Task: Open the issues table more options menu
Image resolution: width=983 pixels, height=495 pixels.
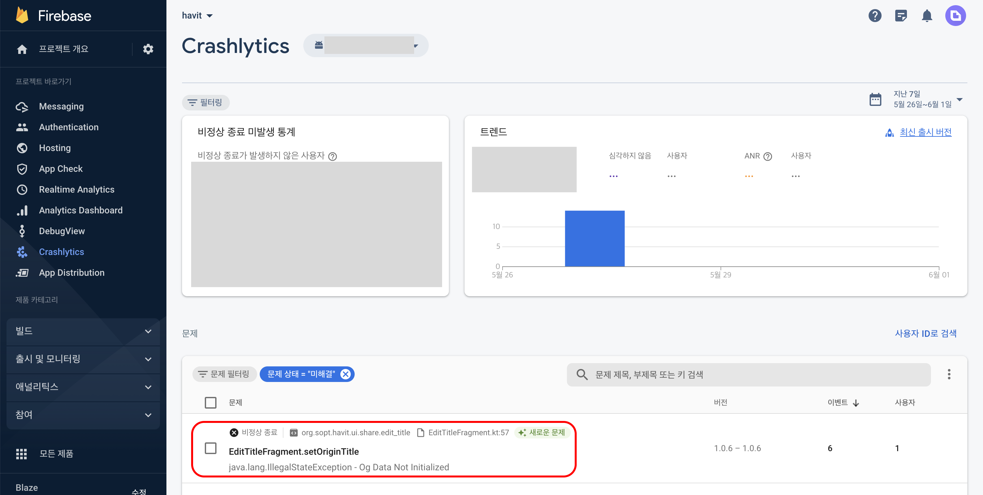Action: click(949, 374)
